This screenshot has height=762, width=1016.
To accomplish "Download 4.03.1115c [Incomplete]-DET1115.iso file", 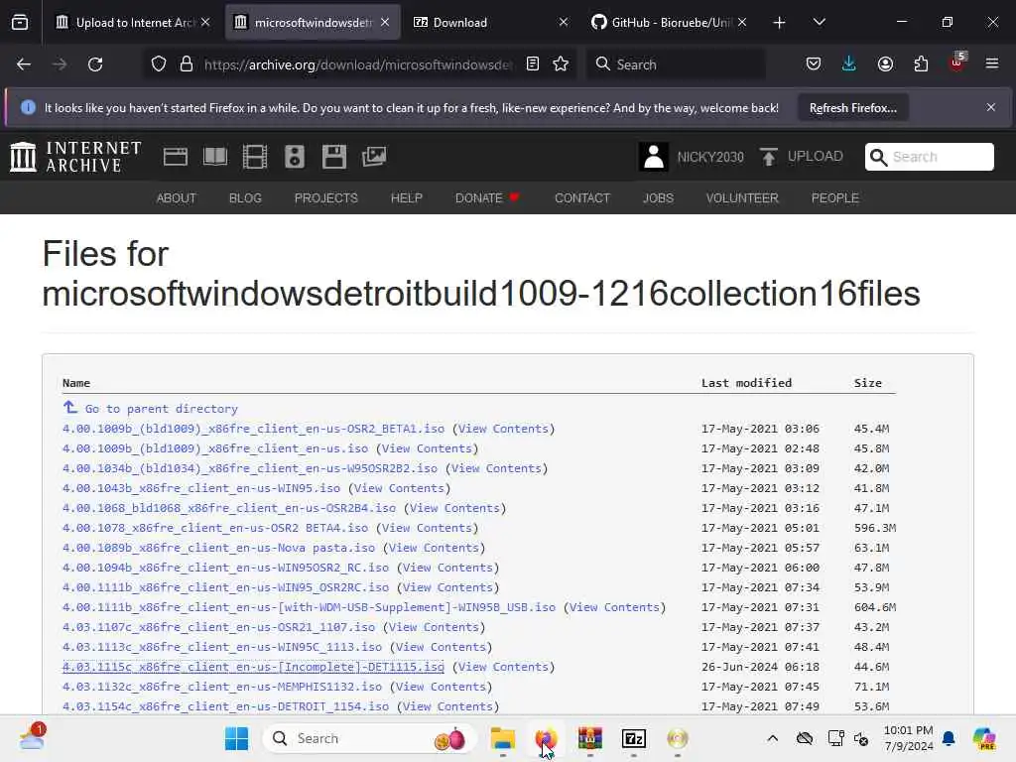I will click(x=253, y=666).
